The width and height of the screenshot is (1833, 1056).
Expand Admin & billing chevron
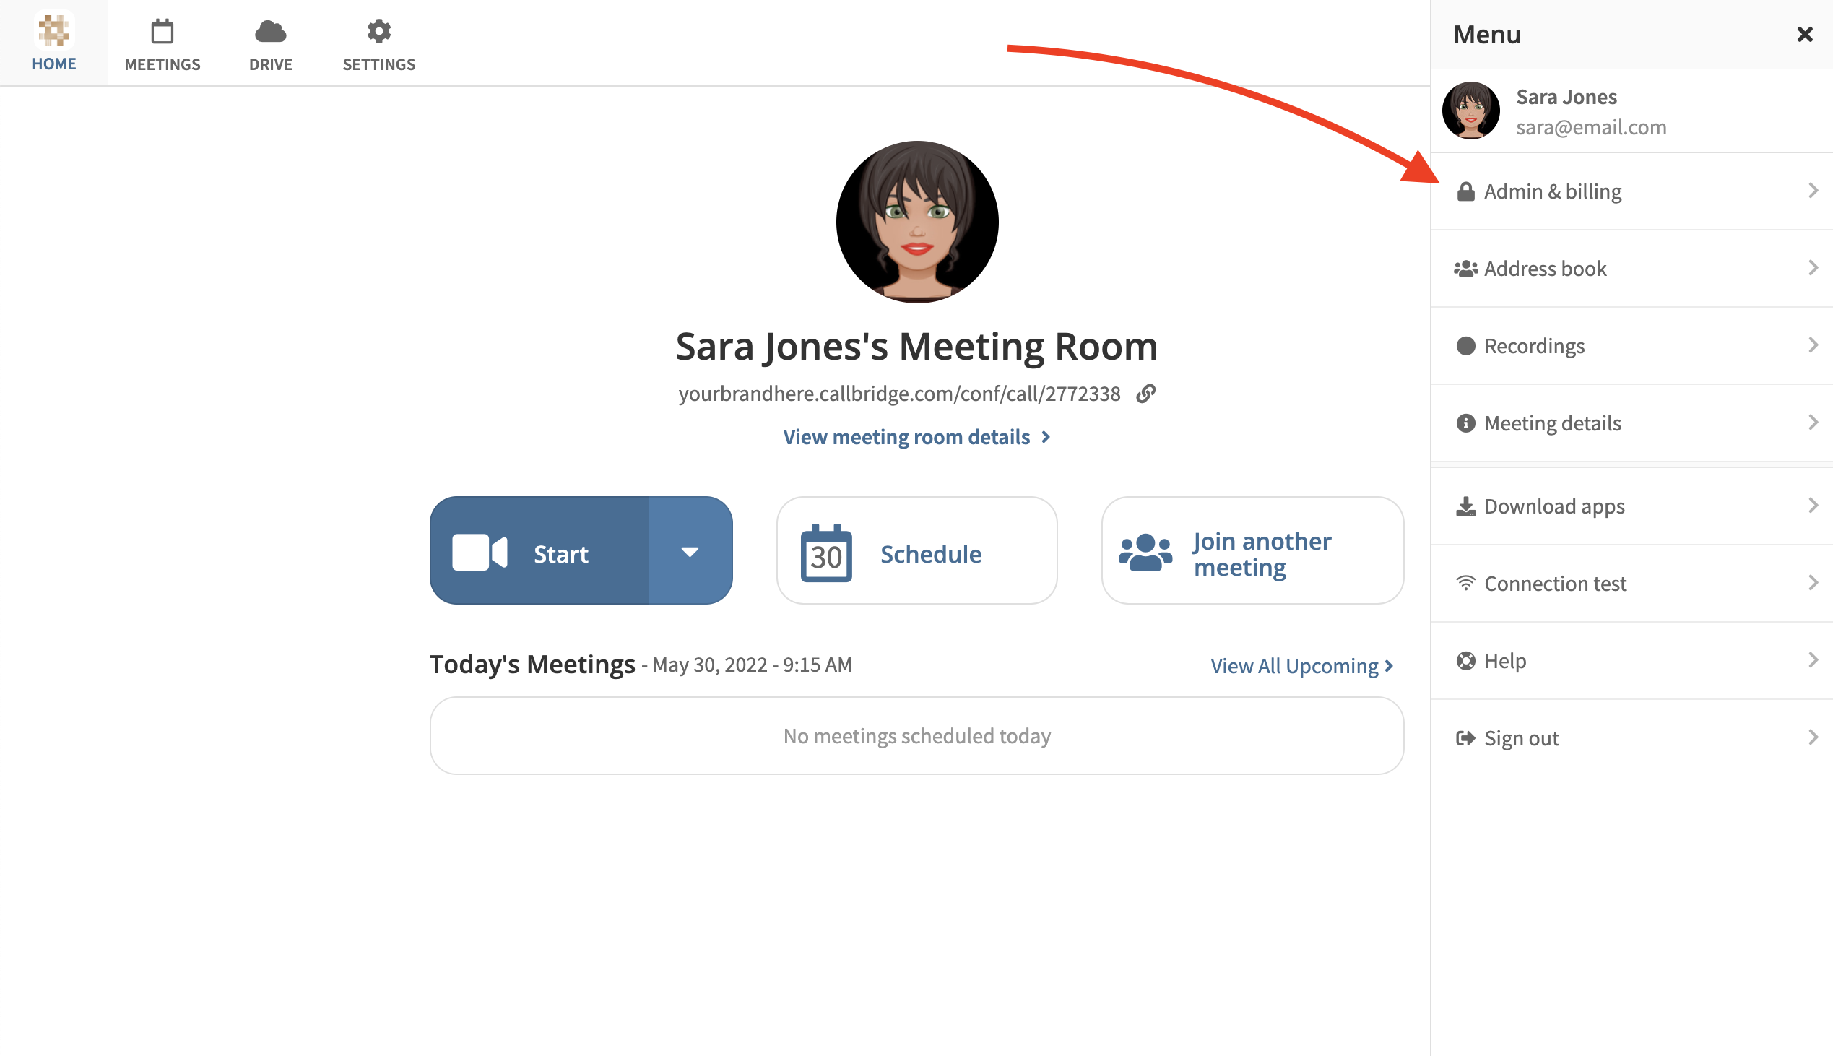1812,191
